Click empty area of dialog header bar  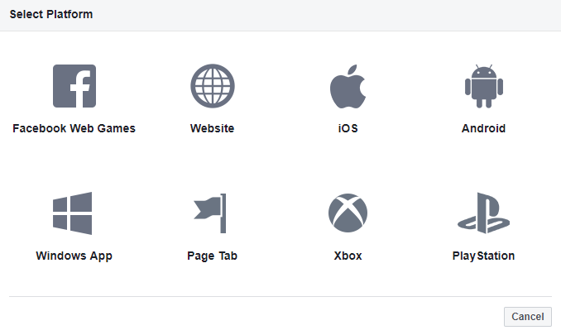(x=322, y=15)
